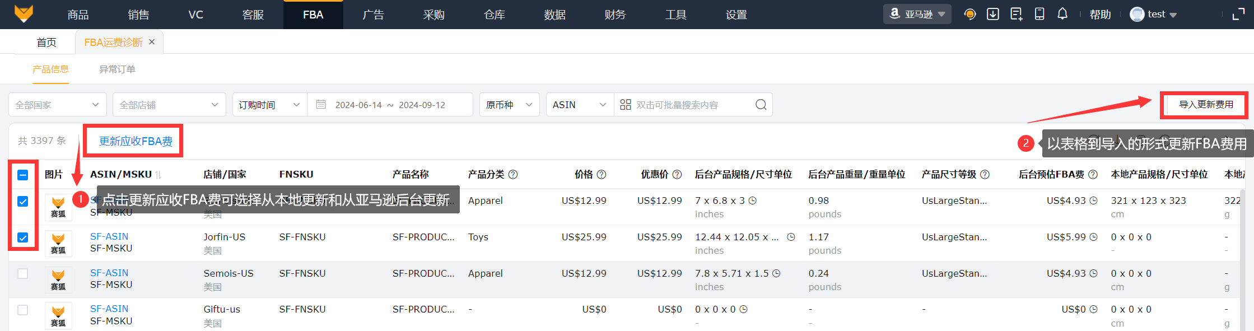Screen dimensions: 1254x331
Task: Expand the 全部店铺 store dropdown
Action: (x=169, y=105)
